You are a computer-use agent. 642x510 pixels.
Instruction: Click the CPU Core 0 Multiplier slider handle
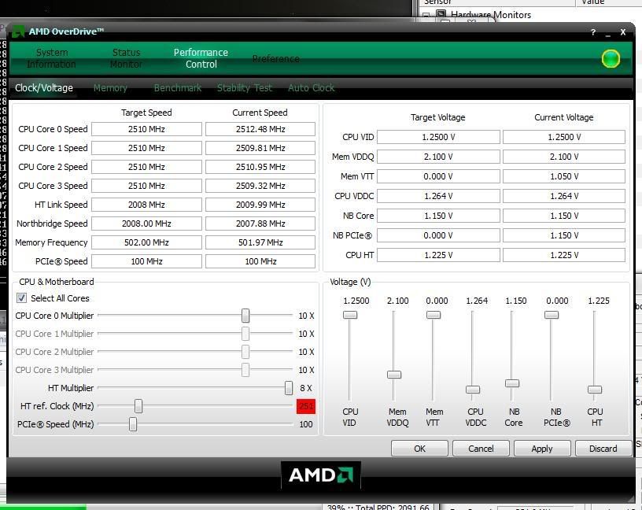coord(245,316)
